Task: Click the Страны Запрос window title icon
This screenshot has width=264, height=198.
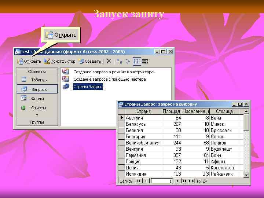Action: (121, 104)
